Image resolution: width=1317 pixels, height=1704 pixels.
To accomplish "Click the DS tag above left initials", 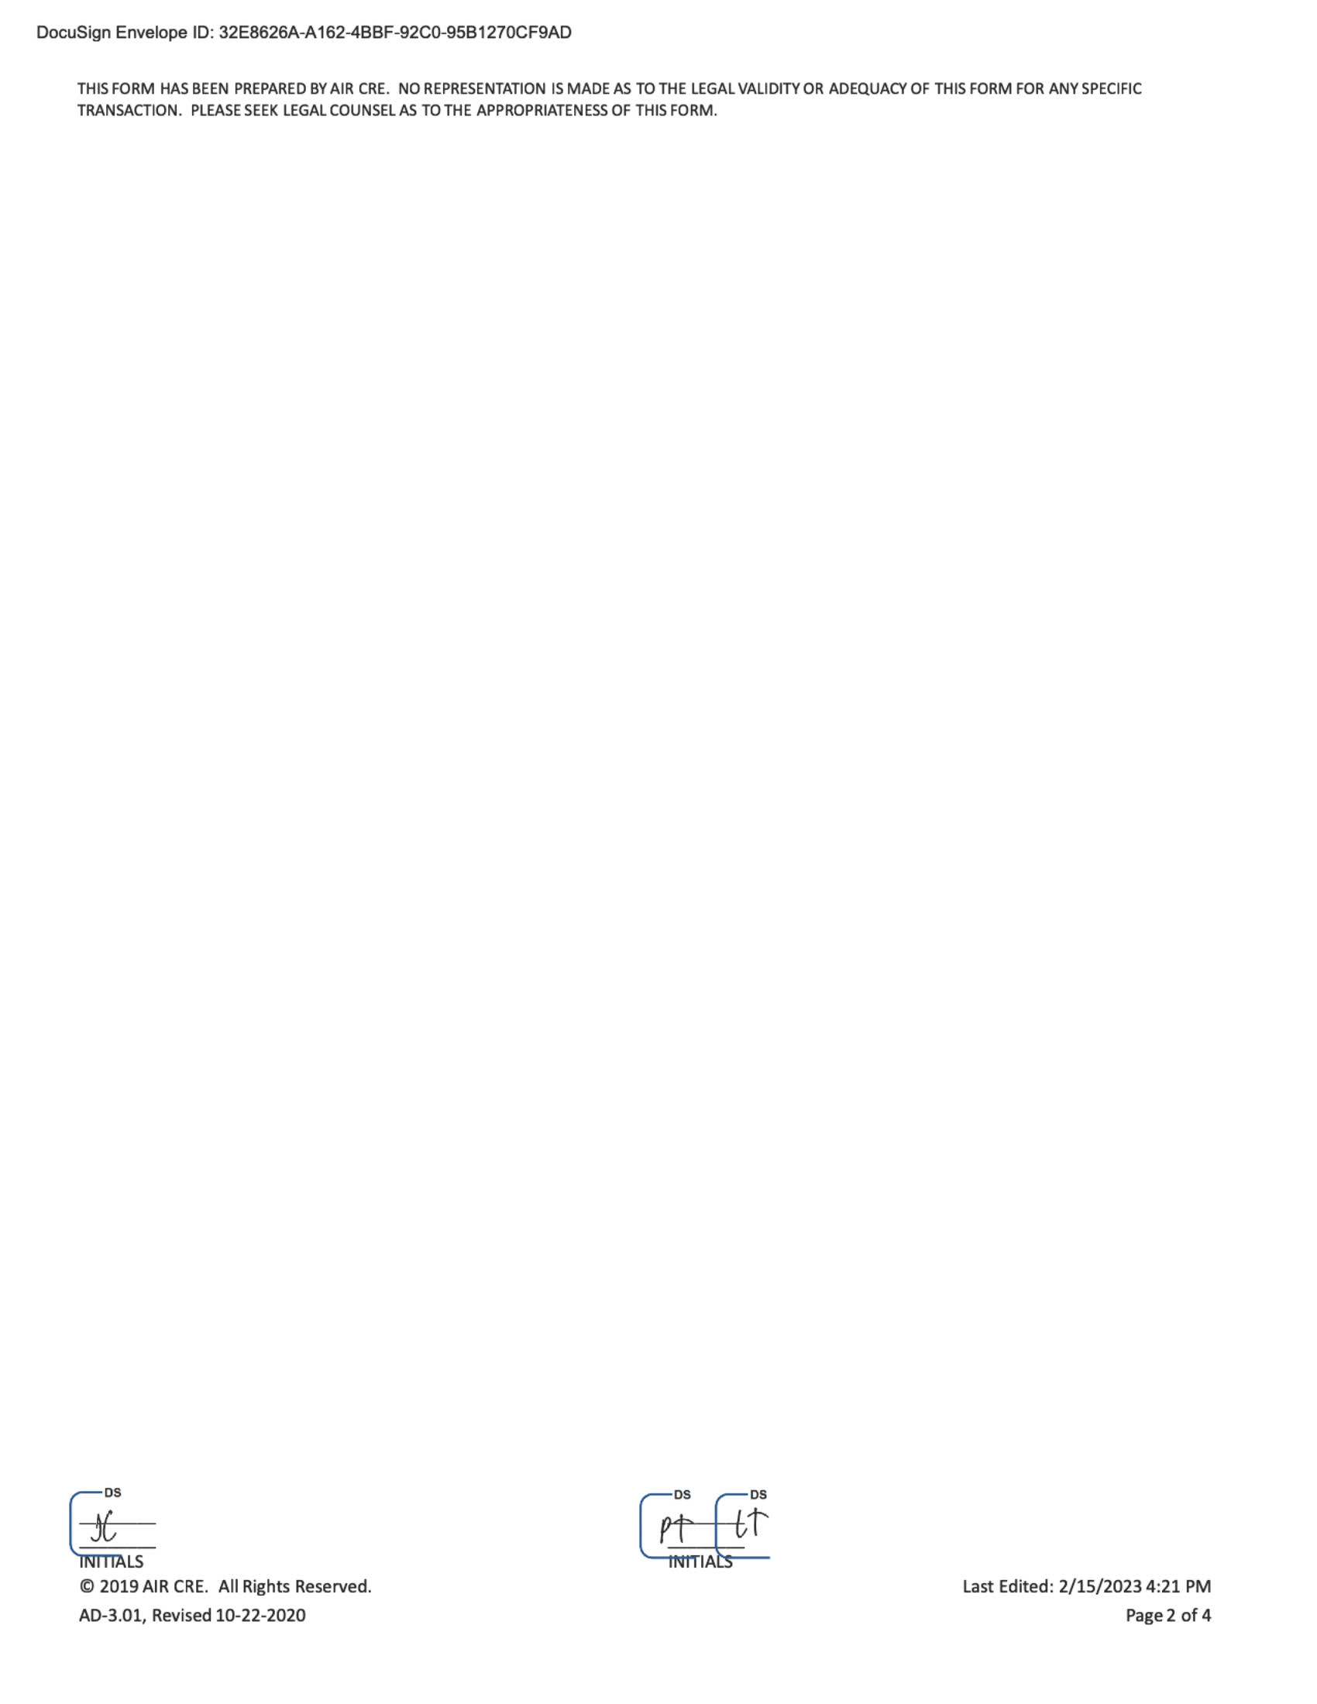I will 112,1493.
